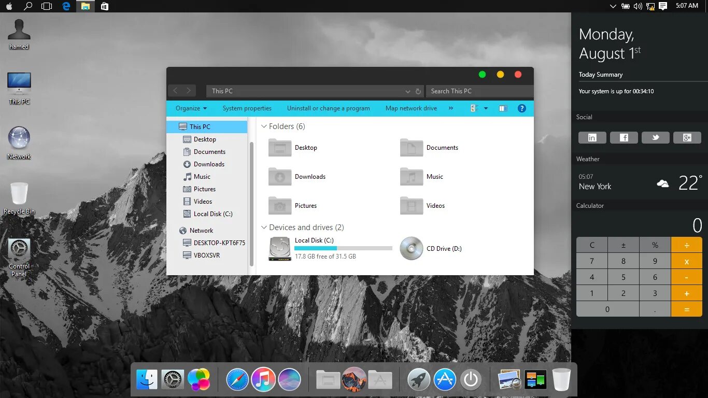This screenshot has width=708, height=398.
Task: Click the Apple logo start button
Action: tap(9, 6)
